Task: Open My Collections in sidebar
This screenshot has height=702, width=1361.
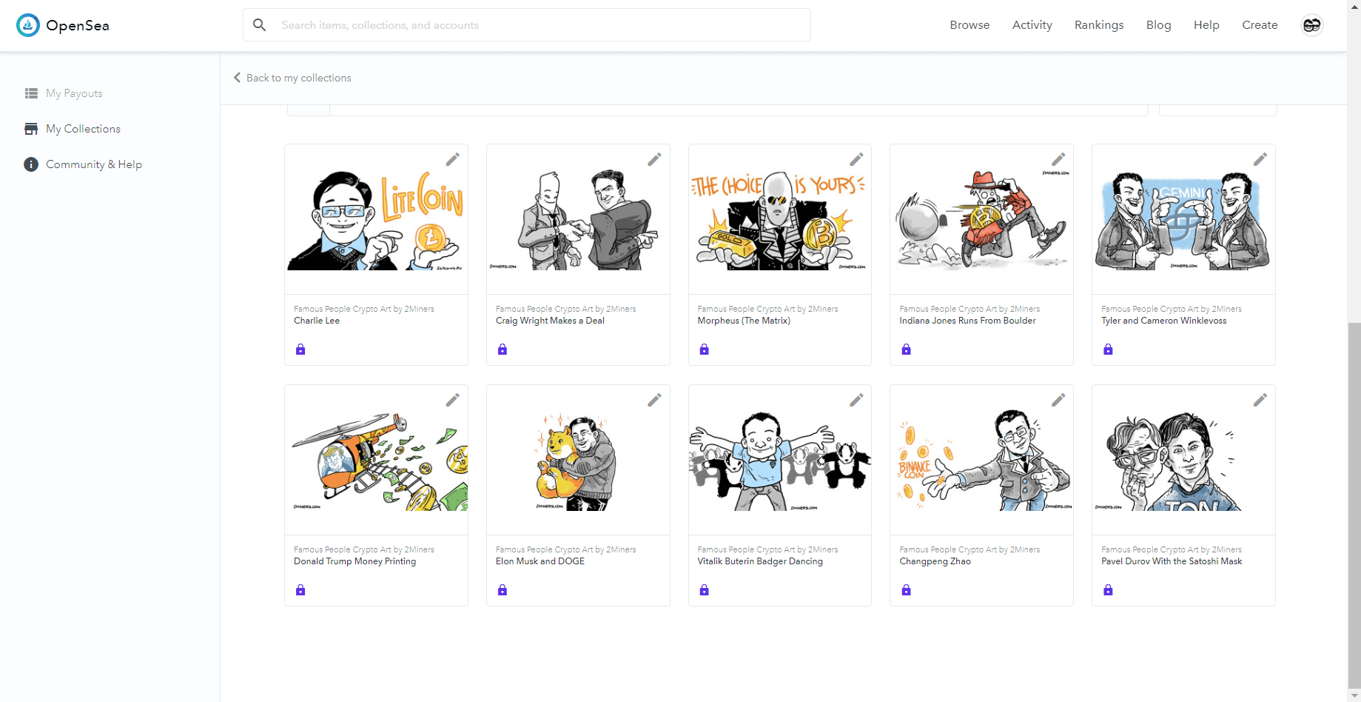Action: [x=83, y=129]
